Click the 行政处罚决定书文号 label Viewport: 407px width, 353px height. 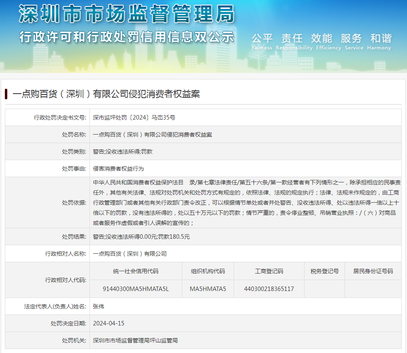[60, 118]
